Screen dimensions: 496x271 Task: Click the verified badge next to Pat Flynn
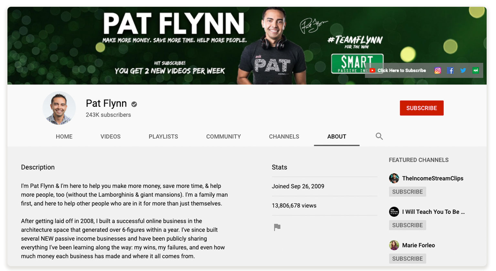pyautogui.click(x=134, y=104)
